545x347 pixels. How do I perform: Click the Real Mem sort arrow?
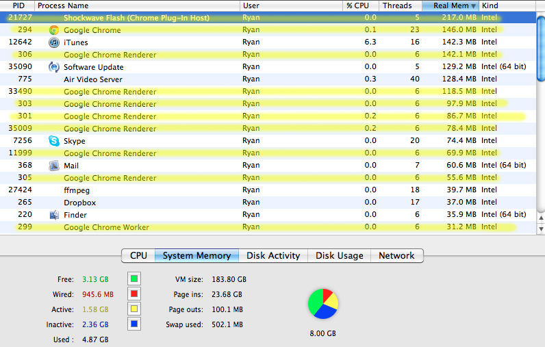click(473, 6)
